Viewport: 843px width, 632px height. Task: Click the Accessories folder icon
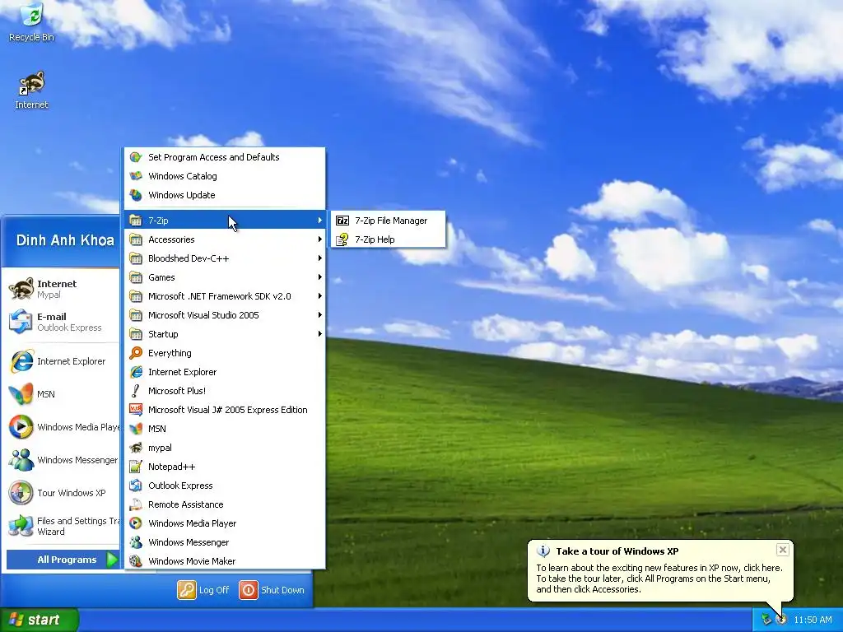[136, 239]
